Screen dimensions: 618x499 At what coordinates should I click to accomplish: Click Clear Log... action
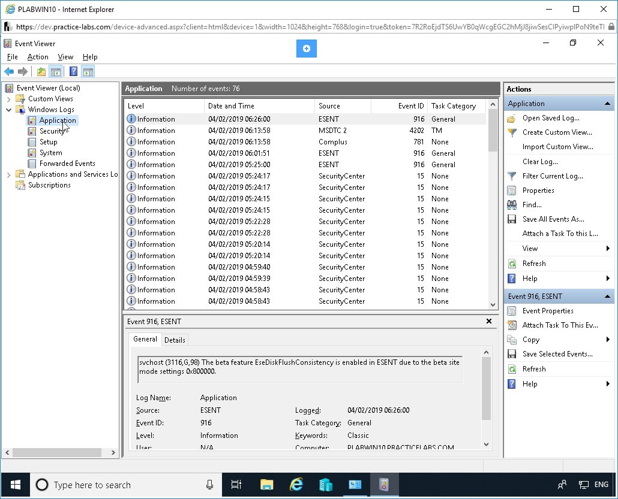coord(540,162)
